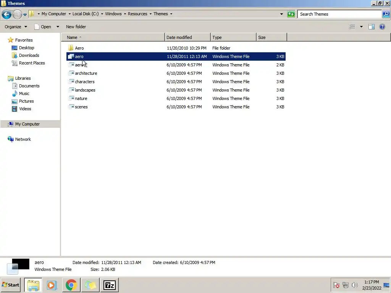391x293 pixels.
Task: Open recent pages dropdown arrow
Action: pos(25,15)
